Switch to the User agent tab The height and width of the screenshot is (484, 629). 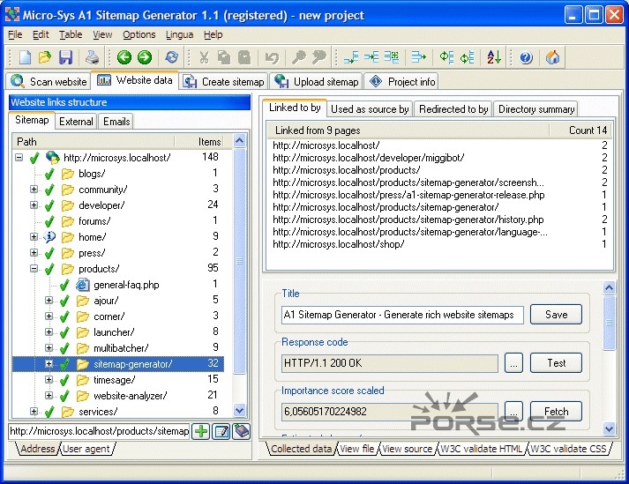pyautogui.click(x=86, y=449)
